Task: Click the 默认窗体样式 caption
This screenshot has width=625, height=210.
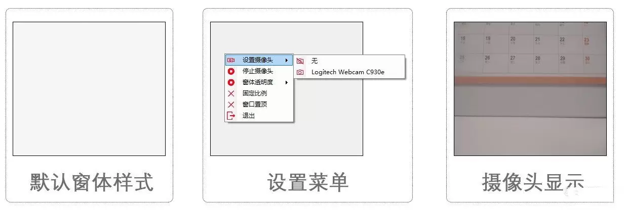Action: coord(91,182)
